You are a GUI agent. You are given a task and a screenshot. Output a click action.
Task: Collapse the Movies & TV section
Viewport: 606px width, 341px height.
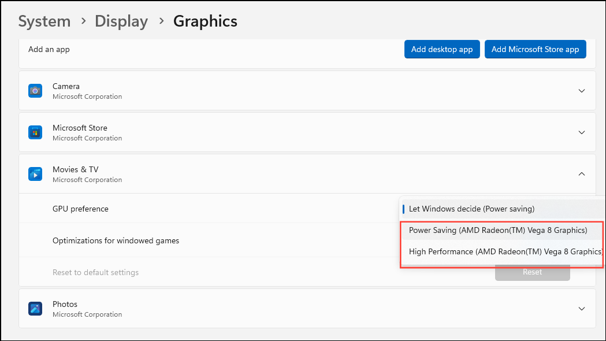(581, 174)
